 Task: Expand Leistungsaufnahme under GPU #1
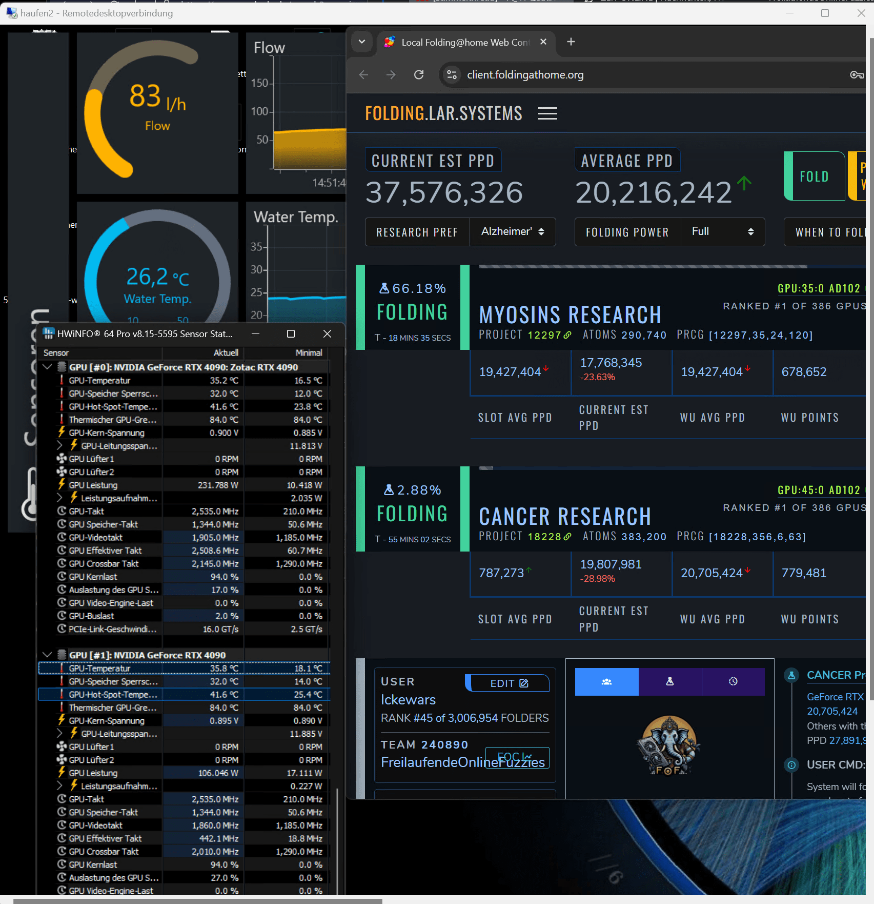59,785
